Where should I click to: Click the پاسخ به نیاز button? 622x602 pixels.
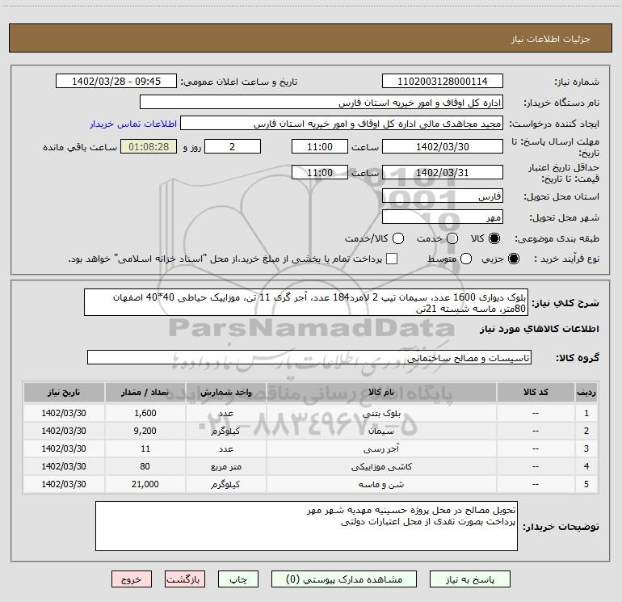470,579
